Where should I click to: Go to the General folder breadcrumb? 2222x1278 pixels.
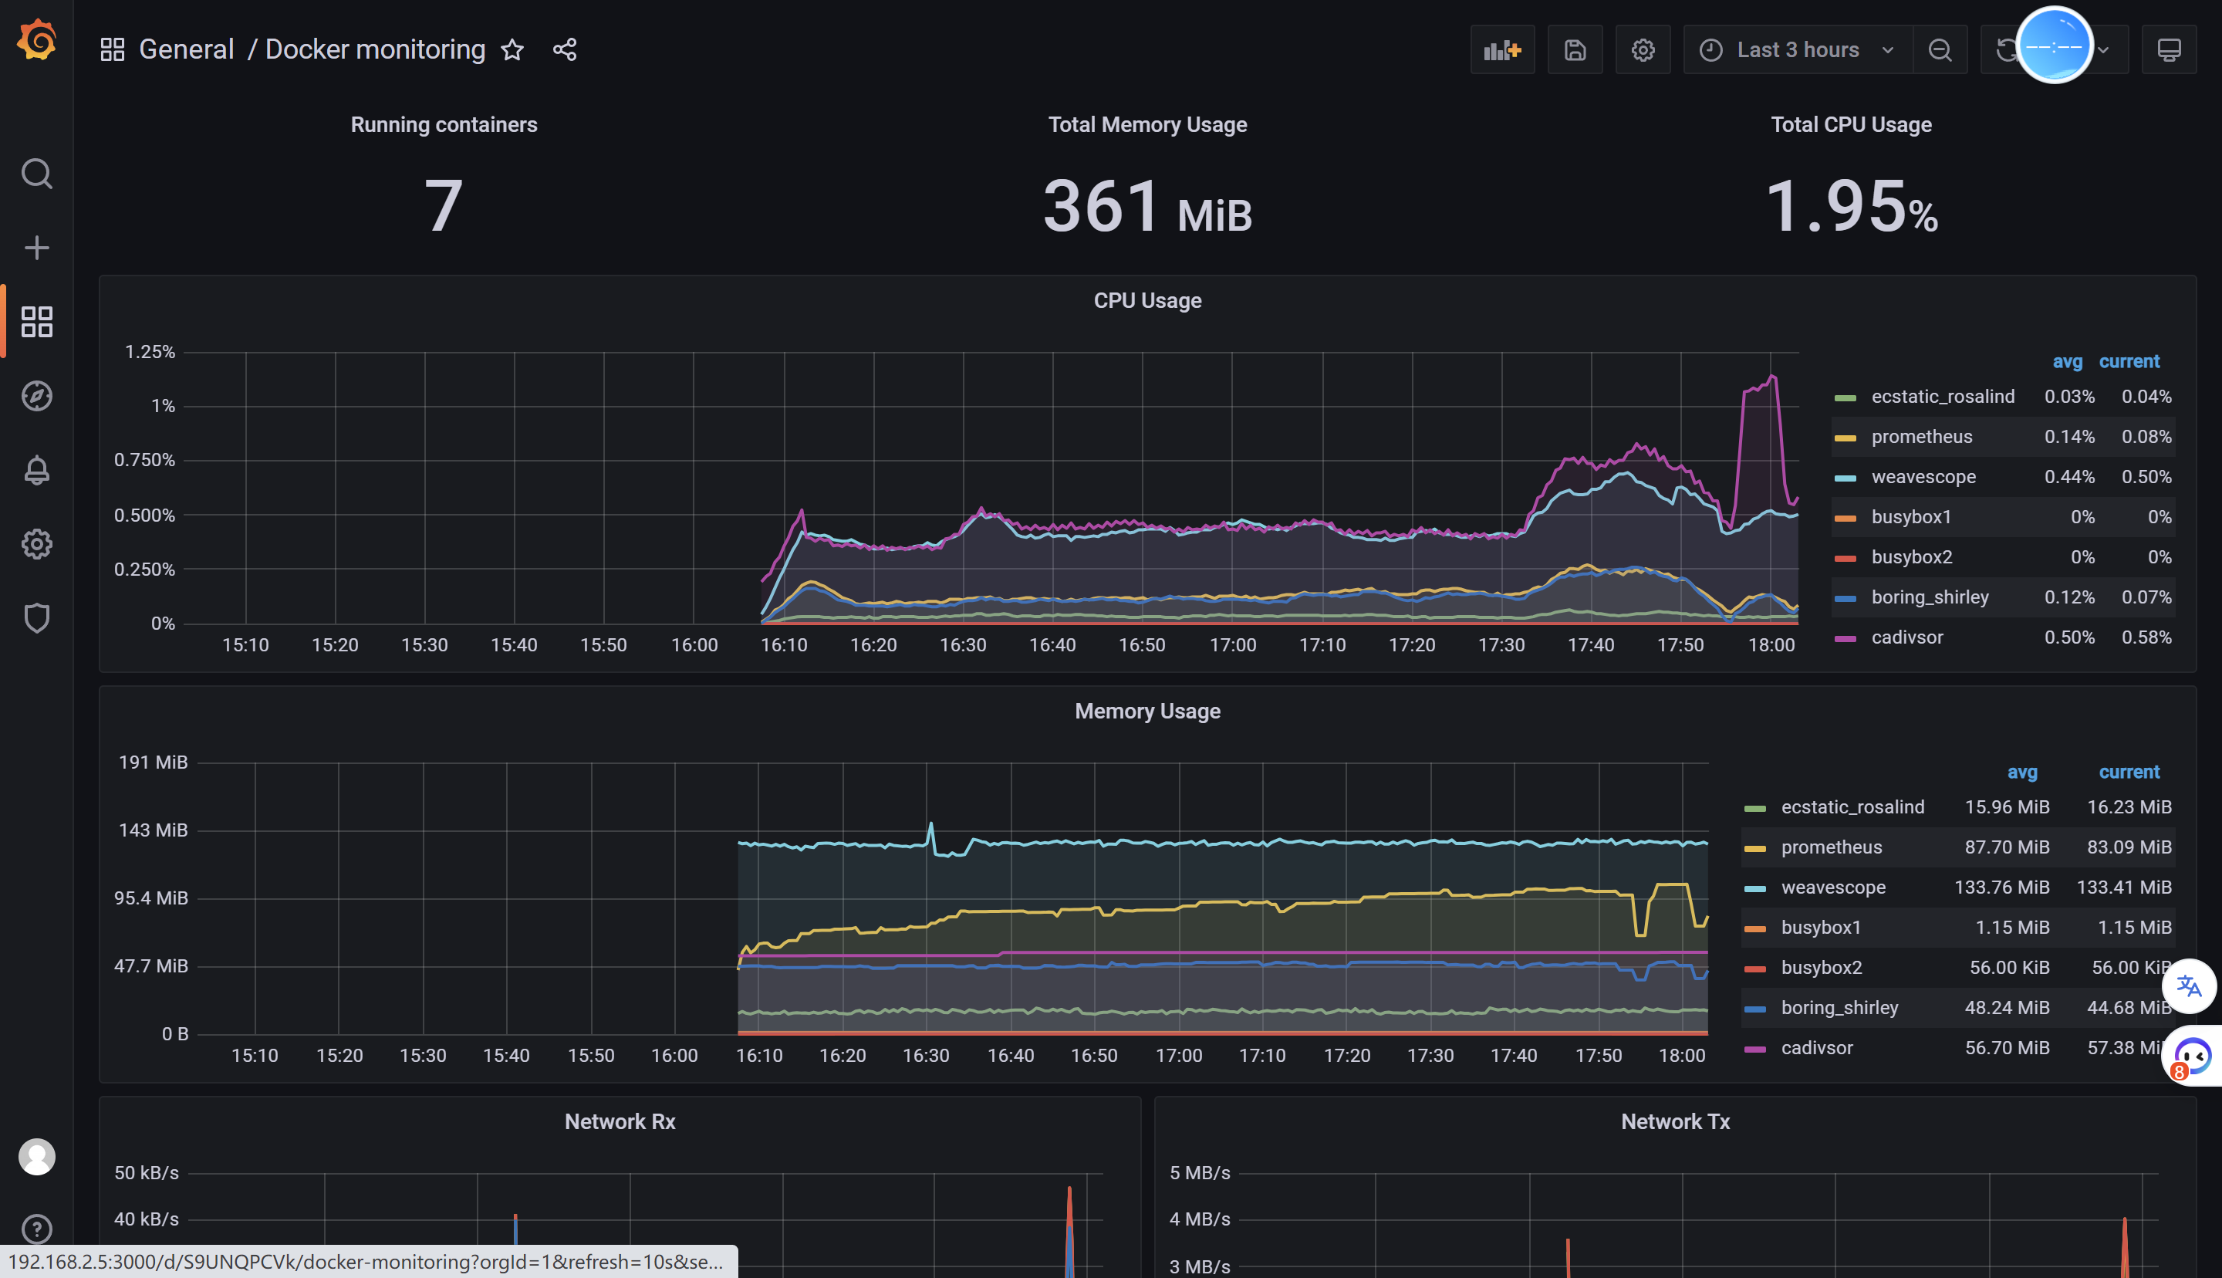point(187,50)
